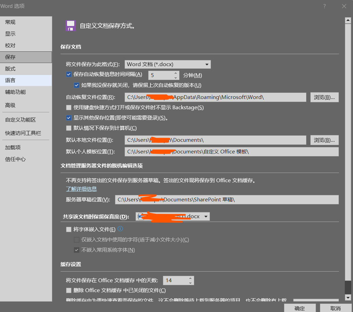The image size is (353, 312).
Task: Open the 将文件保存为此格式 dropdown
Action: point(207,64)
